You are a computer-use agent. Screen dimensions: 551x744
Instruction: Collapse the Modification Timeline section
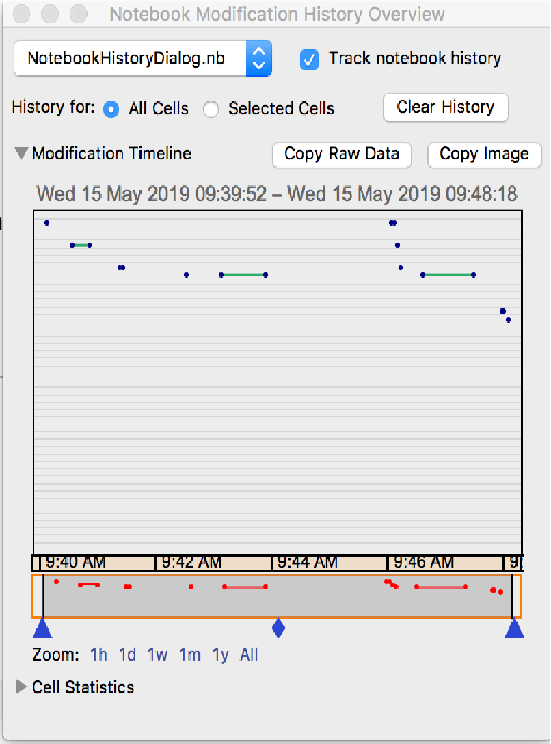[x=22, y=154]
